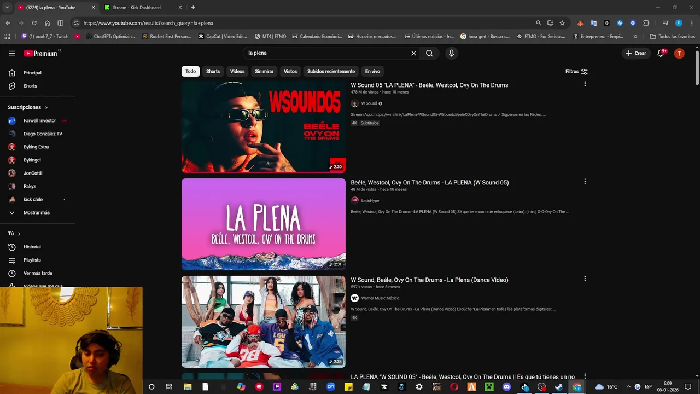Open the Twitch pooh7_7 bookmark

pos(45,37)
